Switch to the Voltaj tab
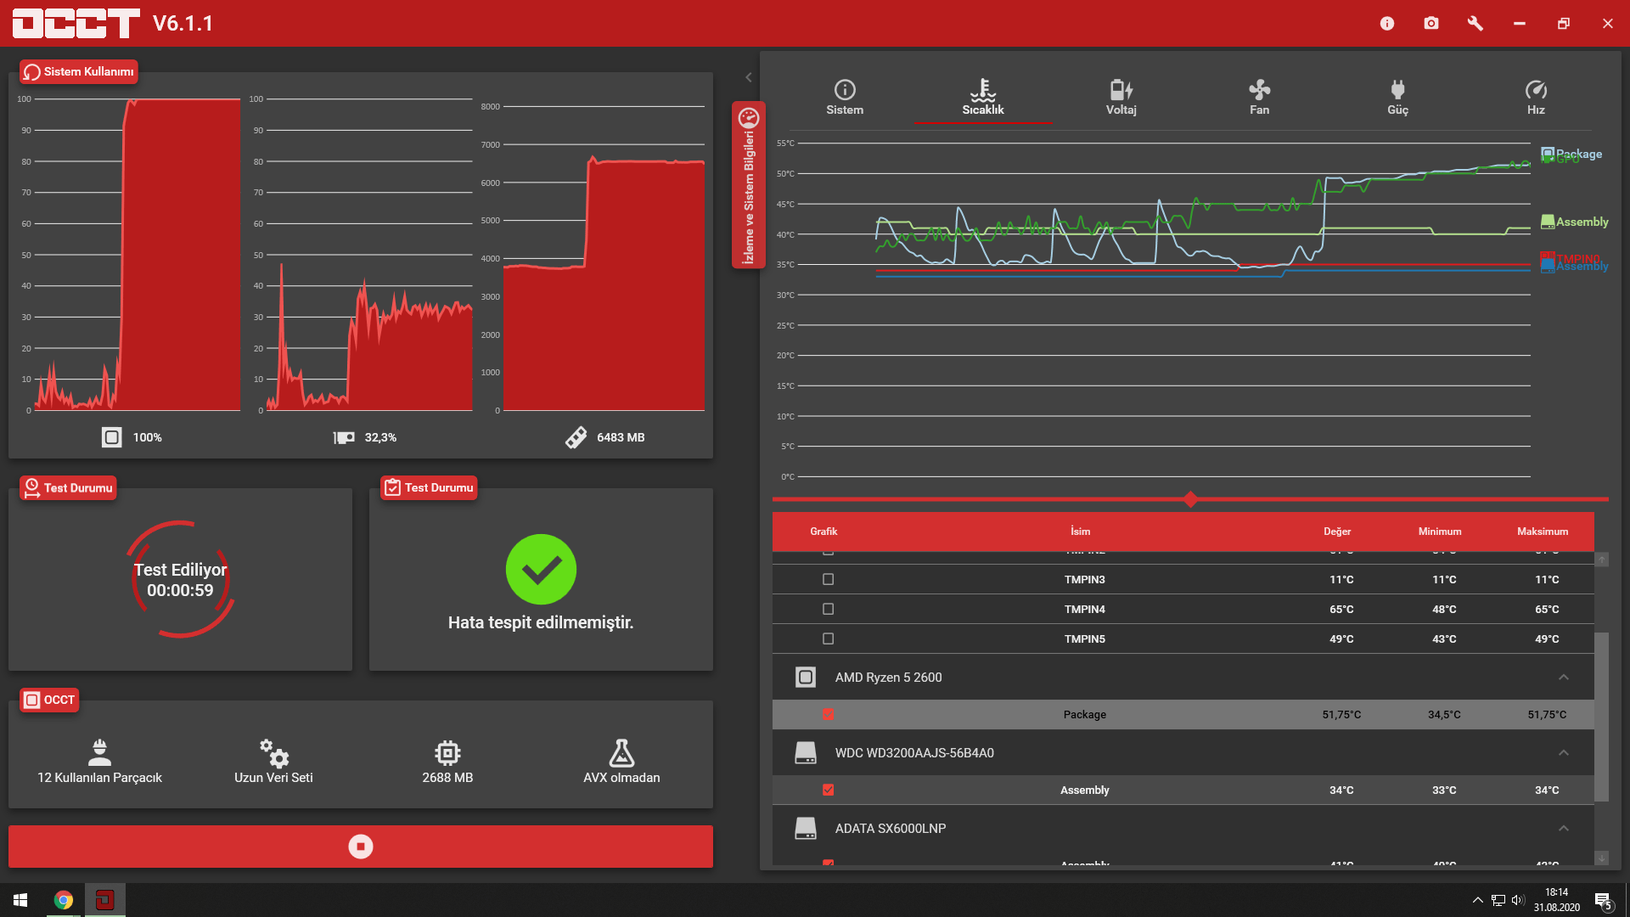Screen dimensions: 1630x917 [1121, 97]
